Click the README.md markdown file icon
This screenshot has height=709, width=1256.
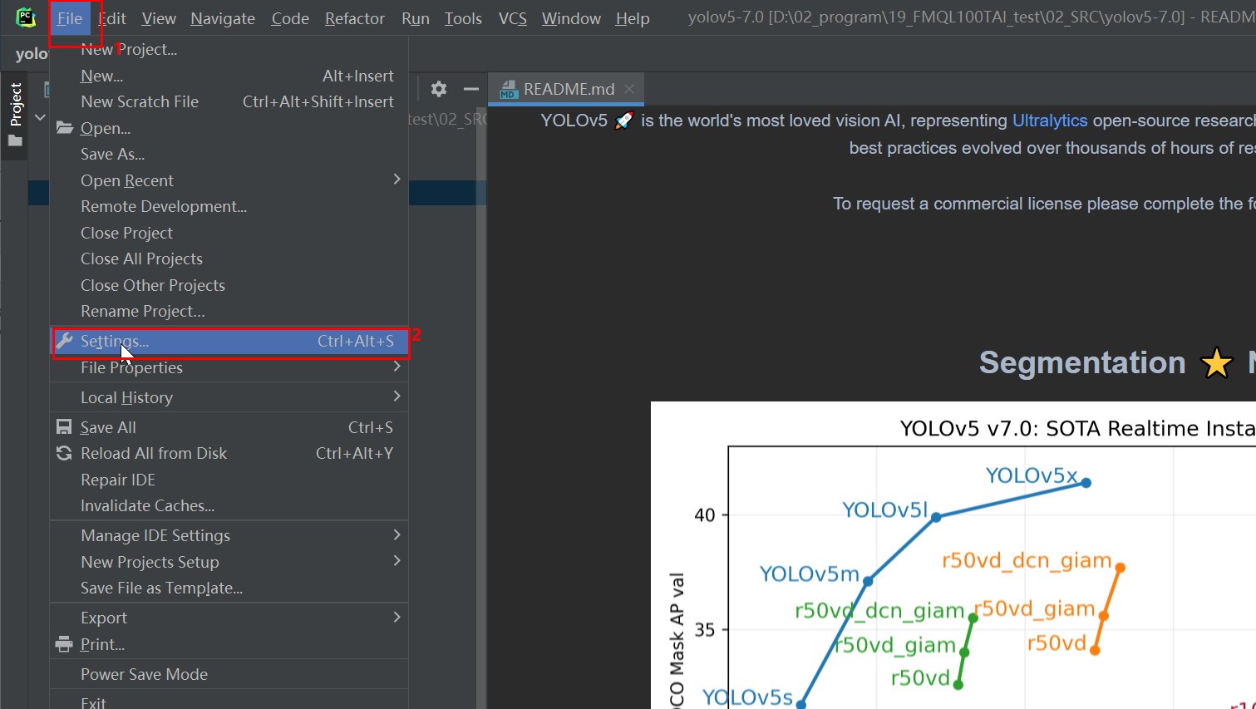click(508, 90)
